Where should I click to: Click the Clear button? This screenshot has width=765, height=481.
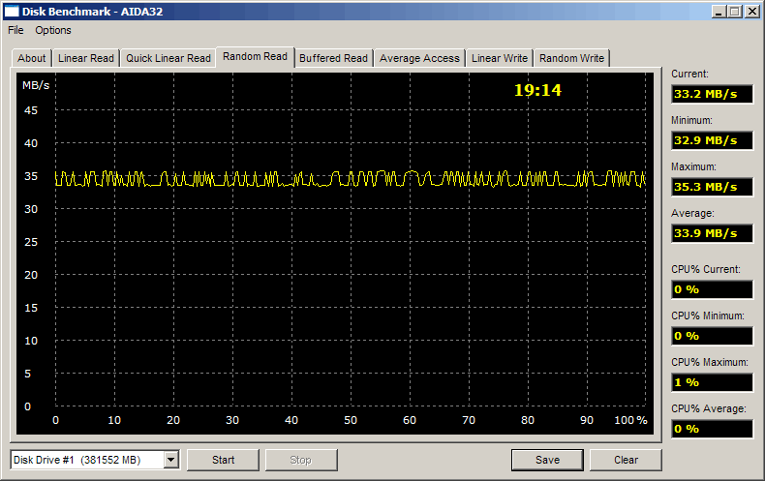[626, 460]
